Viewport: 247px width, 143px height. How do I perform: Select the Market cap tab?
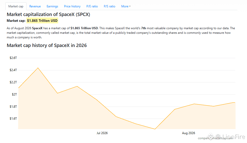click(x=16, y=6)
